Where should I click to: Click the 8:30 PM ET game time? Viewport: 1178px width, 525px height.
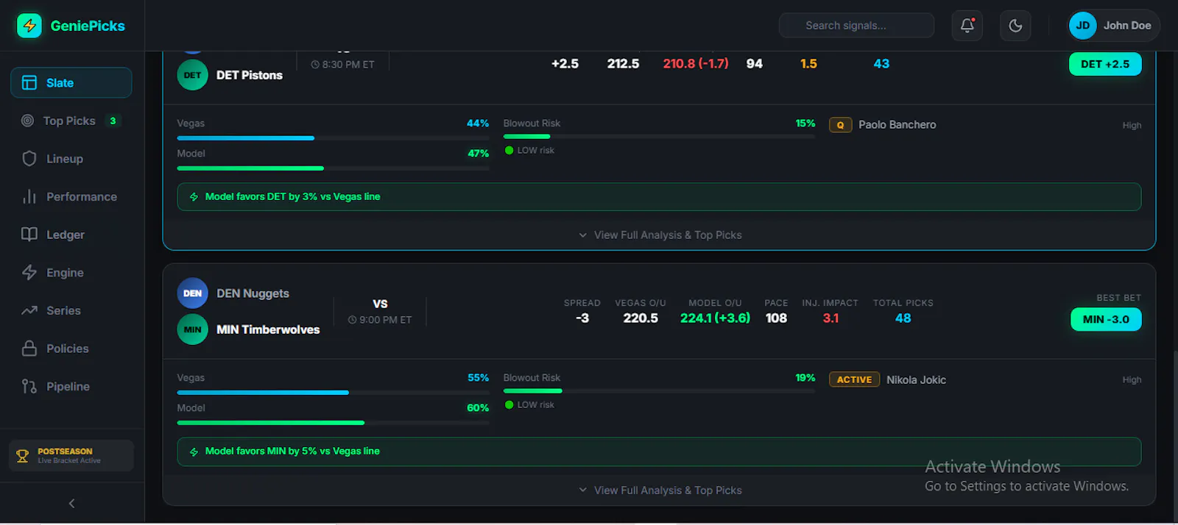pos(343,65)
